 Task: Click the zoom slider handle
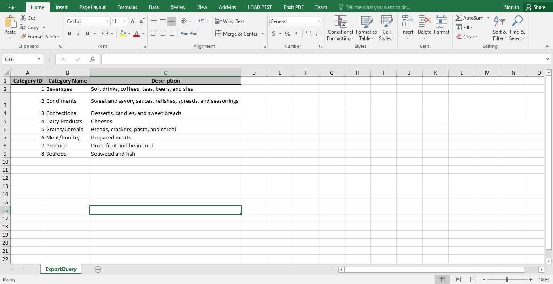click(x=507, y=280)
